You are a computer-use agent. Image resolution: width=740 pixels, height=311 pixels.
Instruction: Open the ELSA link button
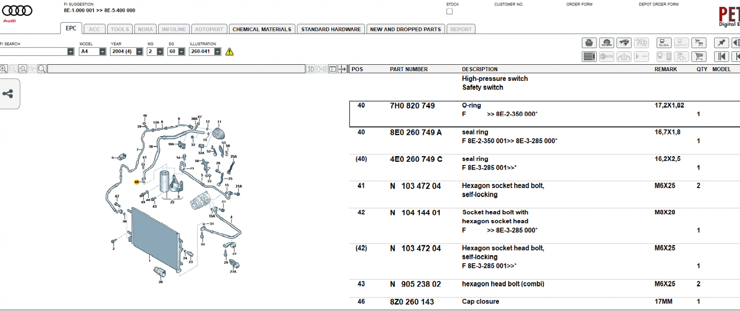tap(664, 43)
